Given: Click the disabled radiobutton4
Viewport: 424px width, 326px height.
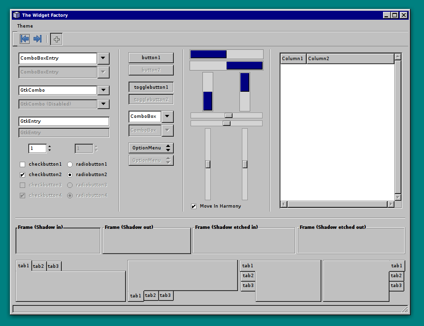Looking at the screenshot, I should 70,195.
